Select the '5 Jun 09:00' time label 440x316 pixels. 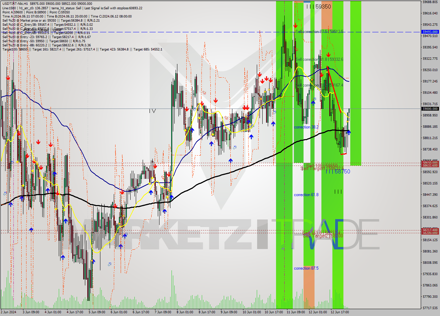[97, 313]
